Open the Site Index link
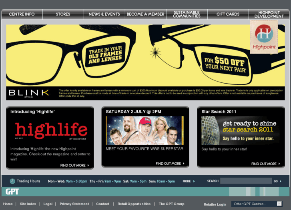The width and height of the screenshot is (291, 218). coord(28,204)
